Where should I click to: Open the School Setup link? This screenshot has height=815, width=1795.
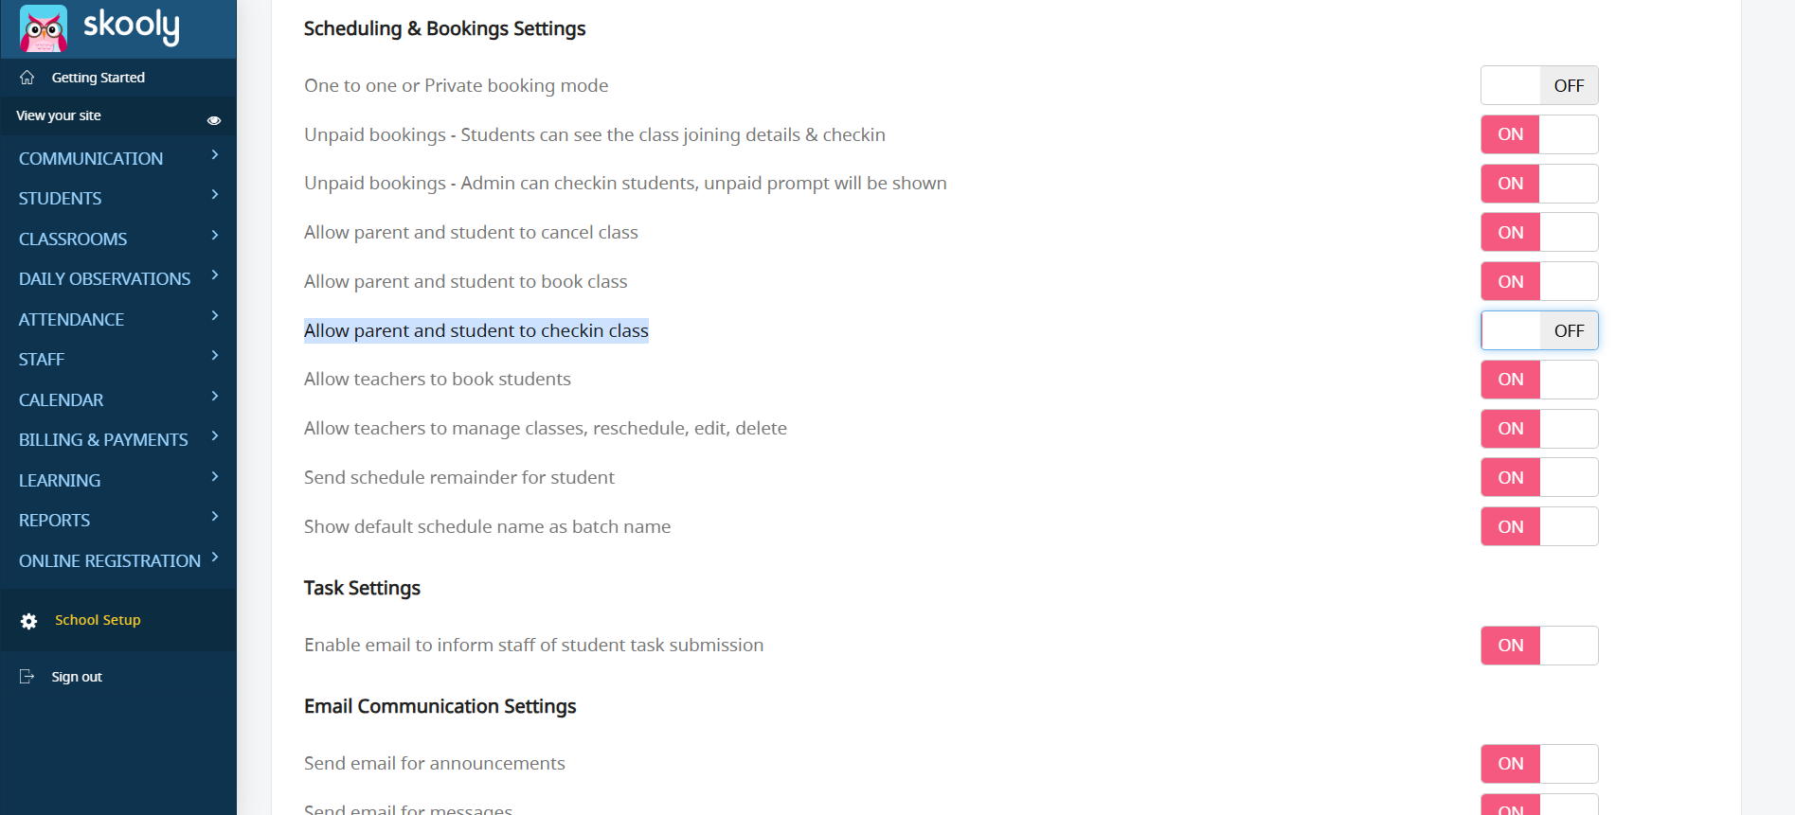[x=98, y=620]
